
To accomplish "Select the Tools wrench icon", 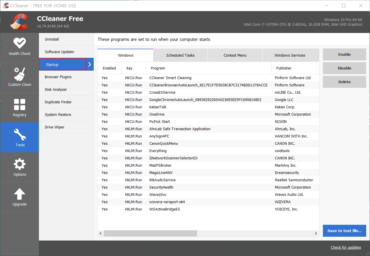I will [20, 135].
